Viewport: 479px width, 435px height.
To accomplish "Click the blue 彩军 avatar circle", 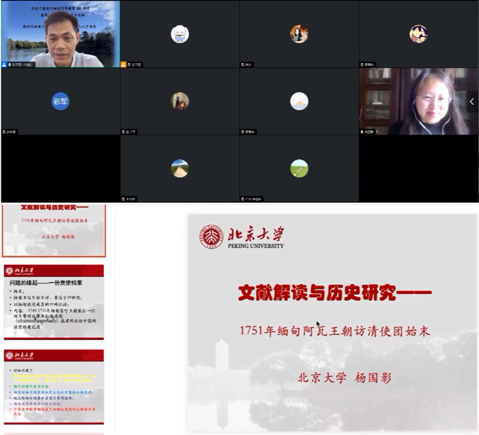I will click(x=60, y=101).
